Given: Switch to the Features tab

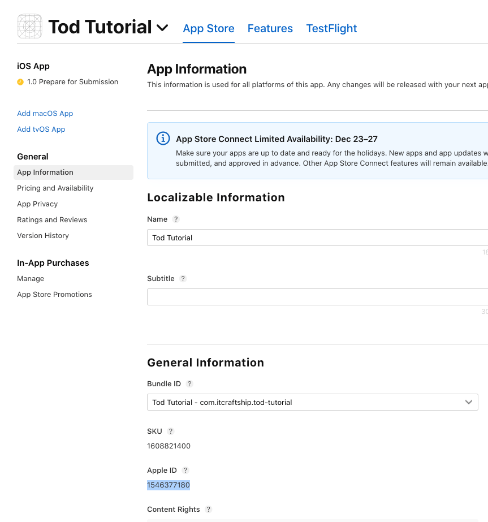Looking at the screenshot, I should [270, 28].
